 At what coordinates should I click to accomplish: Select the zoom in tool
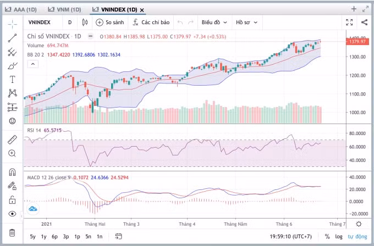(13, 153)
